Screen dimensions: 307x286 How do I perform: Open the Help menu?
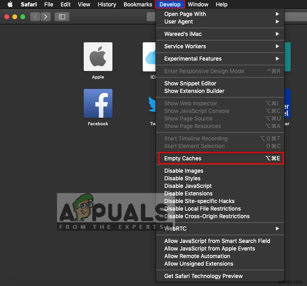tap(221, 4)
